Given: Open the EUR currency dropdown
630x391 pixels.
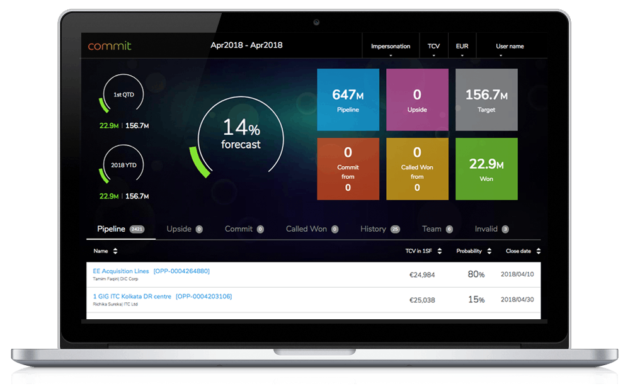Looking at the screenshot, I should (462, 47).
